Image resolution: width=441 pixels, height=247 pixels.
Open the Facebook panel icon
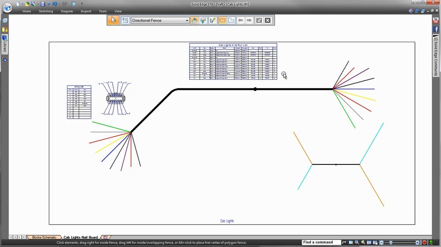436,29
